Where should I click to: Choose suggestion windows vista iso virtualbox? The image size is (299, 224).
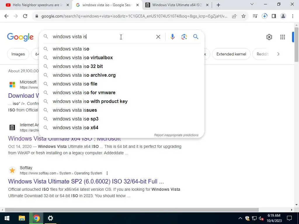click(121, 57)
